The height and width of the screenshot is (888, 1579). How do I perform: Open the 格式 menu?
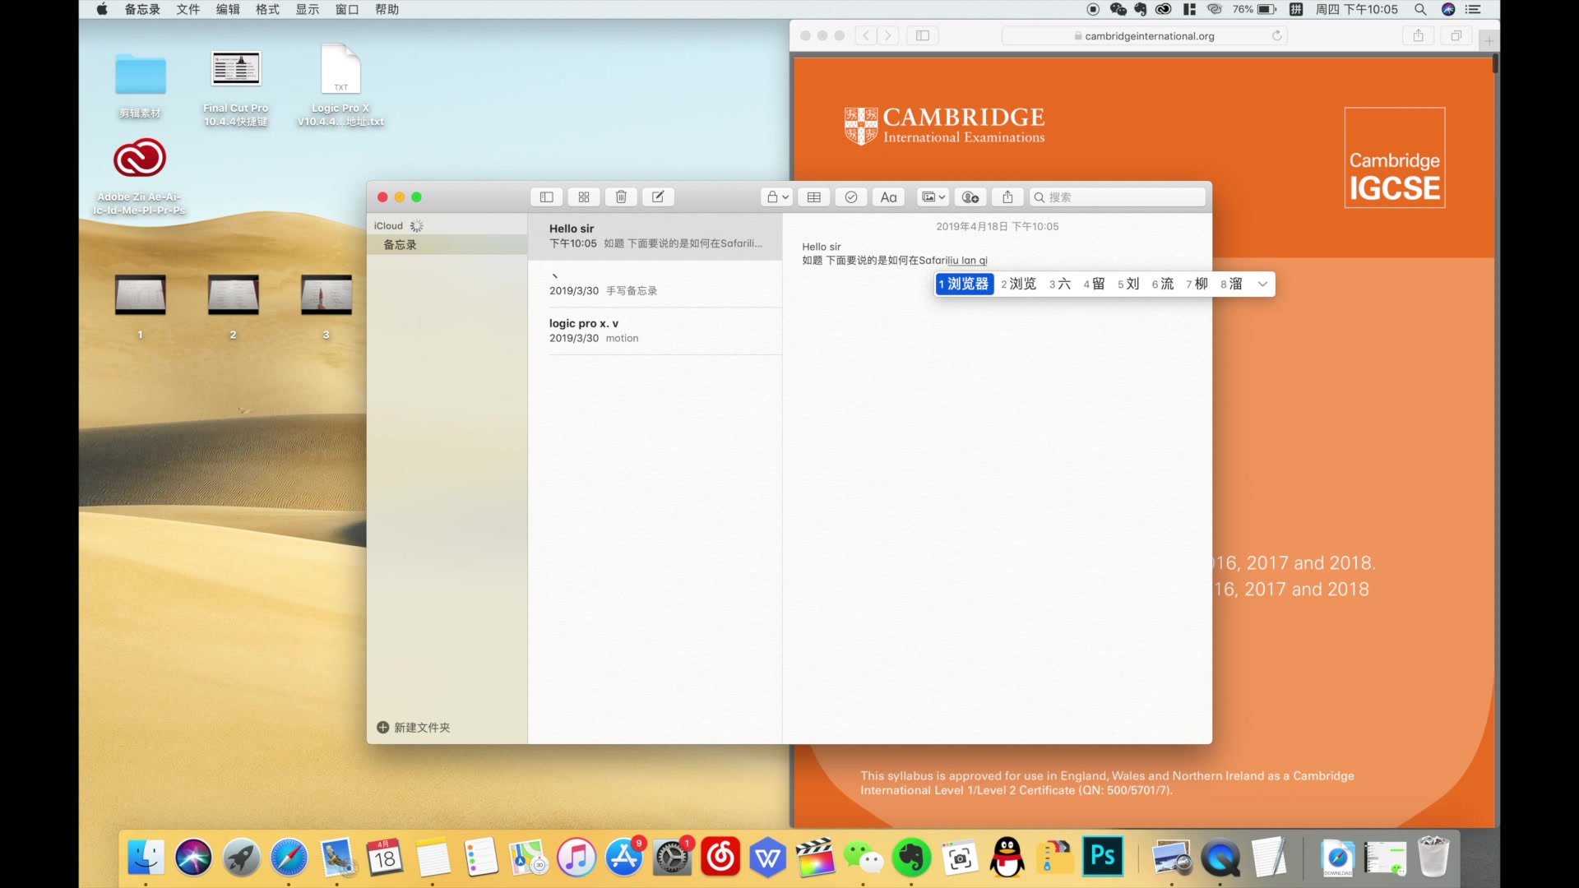tap(267, 9)
